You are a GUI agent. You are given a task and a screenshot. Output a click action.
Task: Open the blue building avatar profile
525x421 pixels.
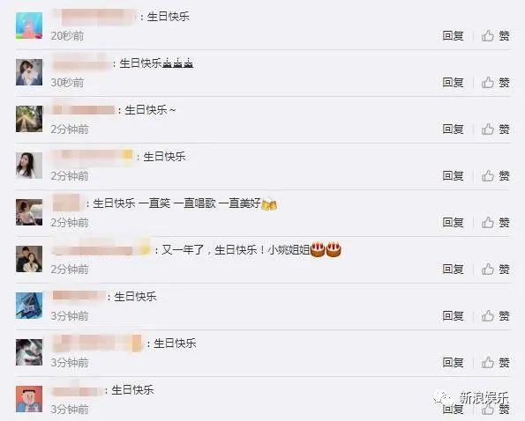pos(29,306)
